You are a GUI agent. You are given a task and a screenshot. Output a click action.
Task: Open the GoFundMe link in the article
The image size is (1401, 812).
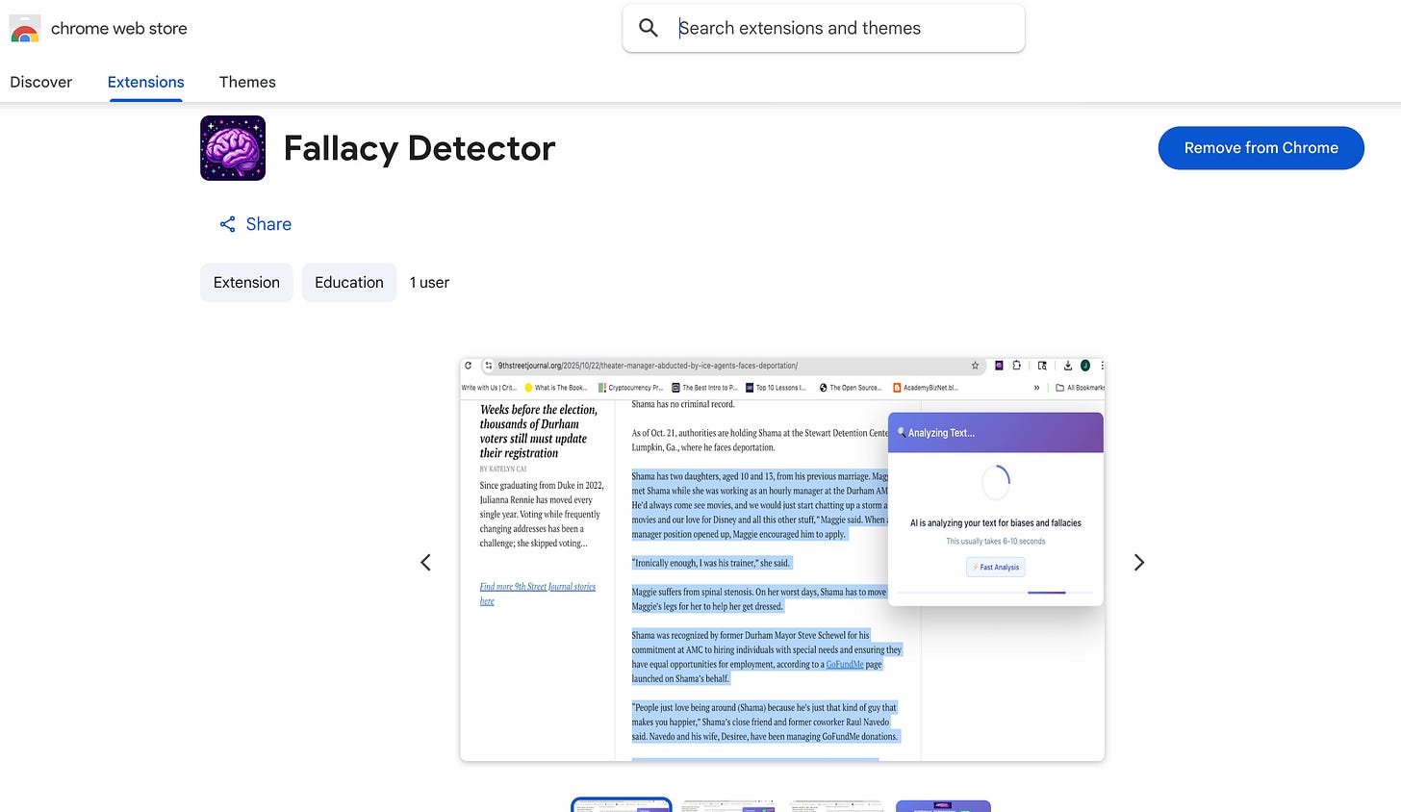[845, 665]
